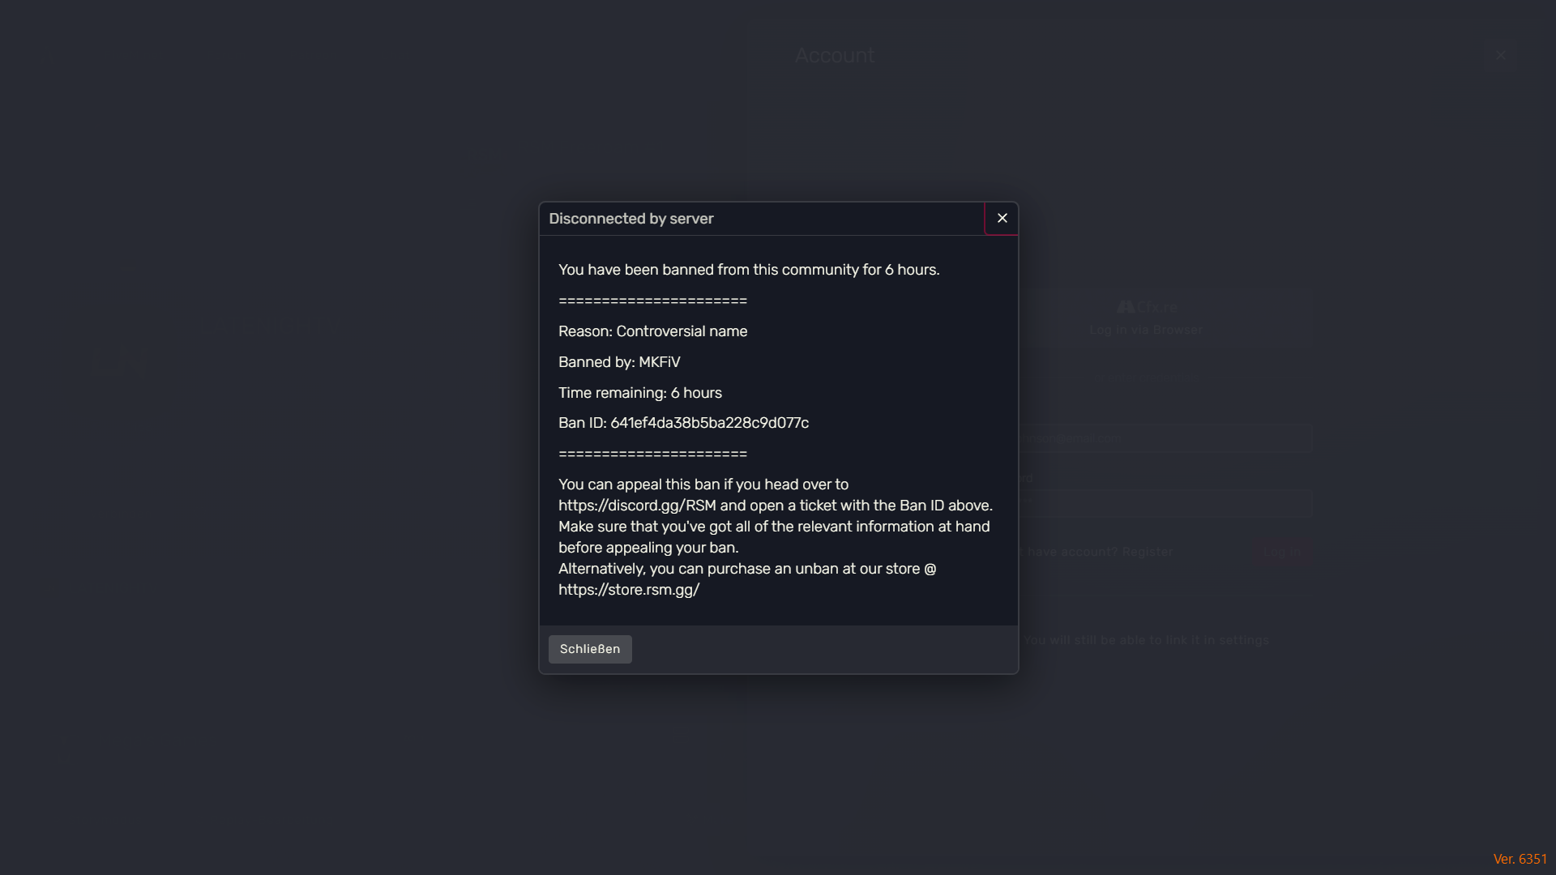Close the Account panel with X
The image size is (1556, 875).
tap(1500, 56)
